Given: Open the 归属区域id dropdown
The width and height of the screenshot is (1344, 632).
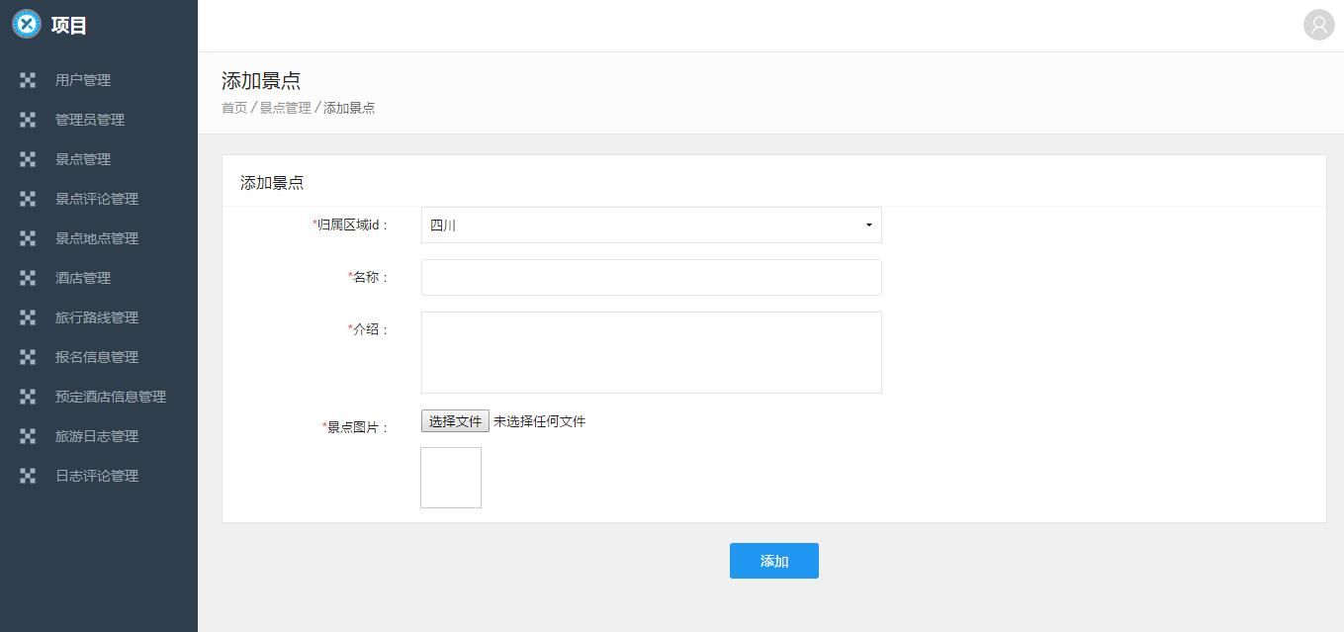Looking at the screenshot, I should [651, 226].
